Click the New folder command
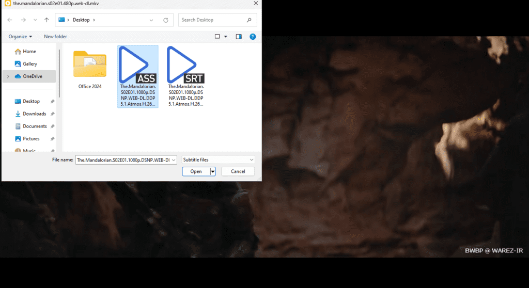Image resolution: width=529 pixels, height=288 pixels. (x=55, y=37)
